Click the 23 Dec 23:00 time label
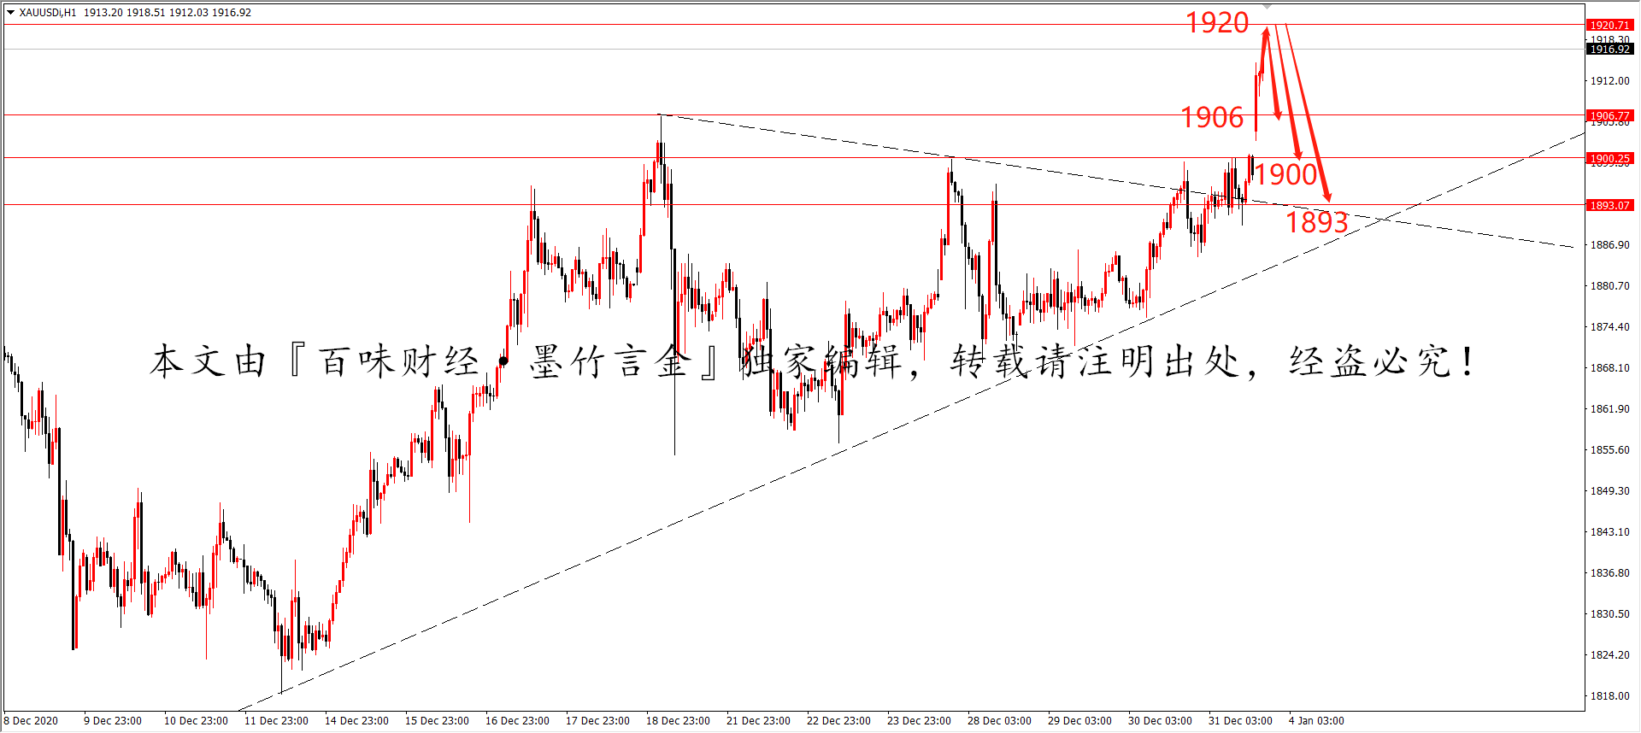Image resolution: width=1641 pixels, height=733 pixels. tap(919, 721)
